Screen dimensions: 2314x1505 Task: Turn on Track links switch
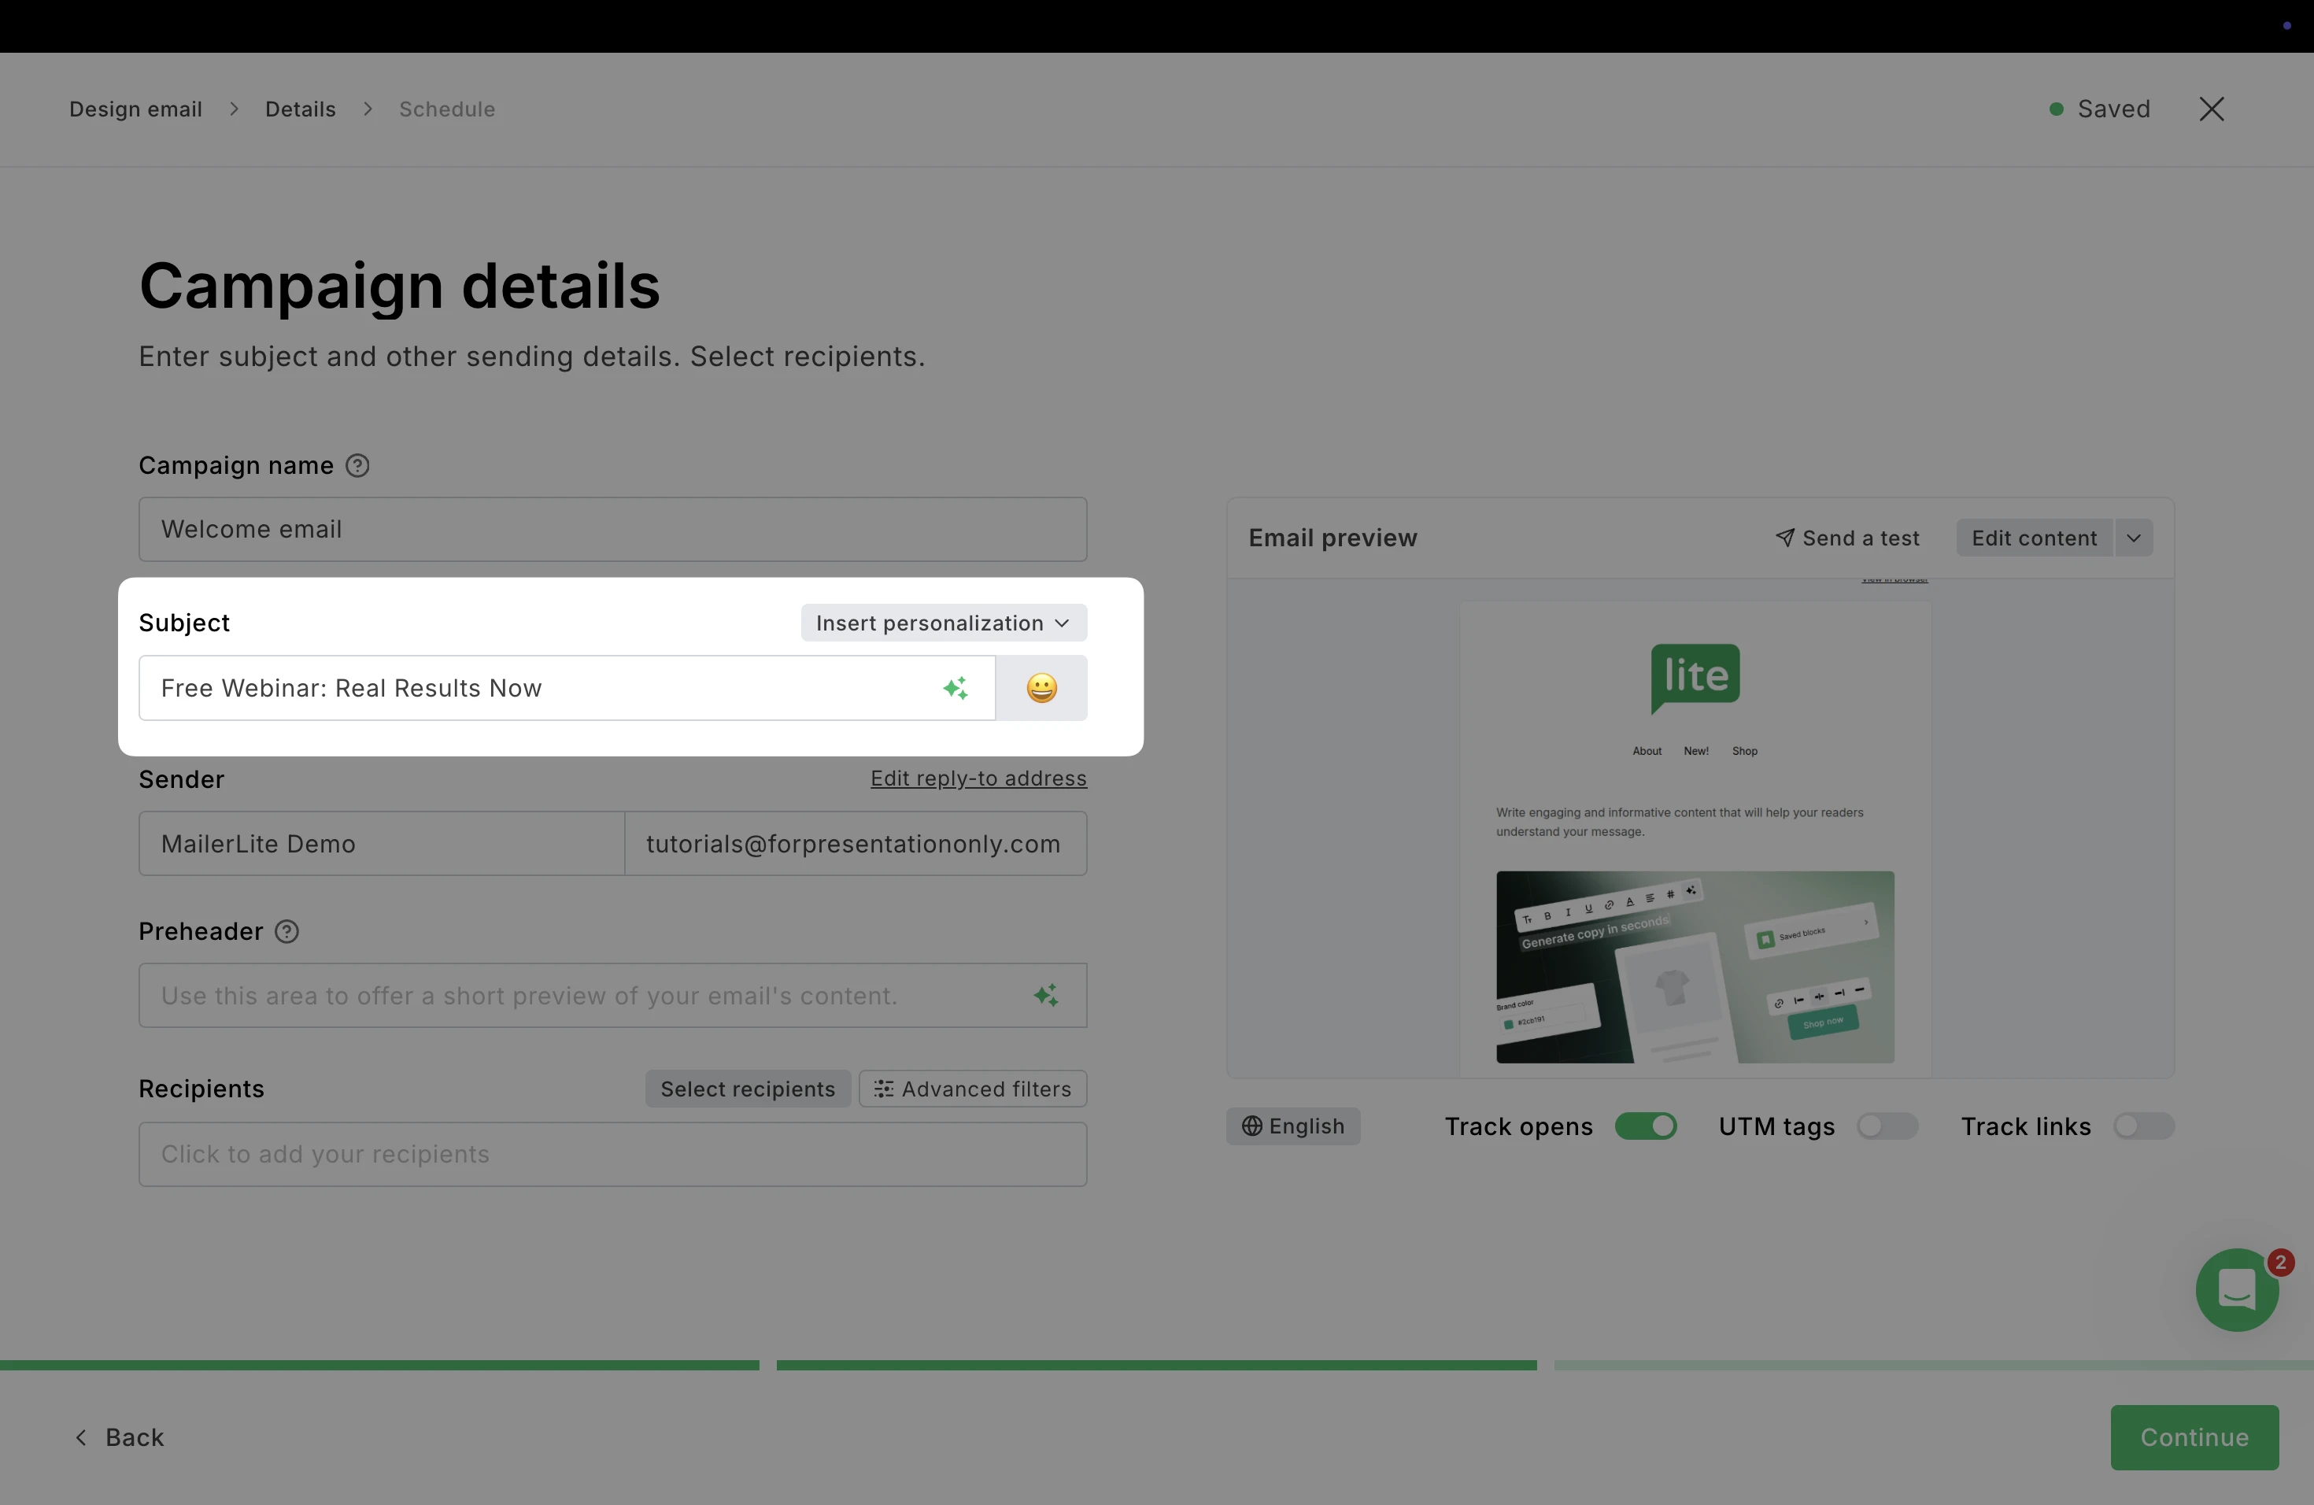[2143, 1126]
